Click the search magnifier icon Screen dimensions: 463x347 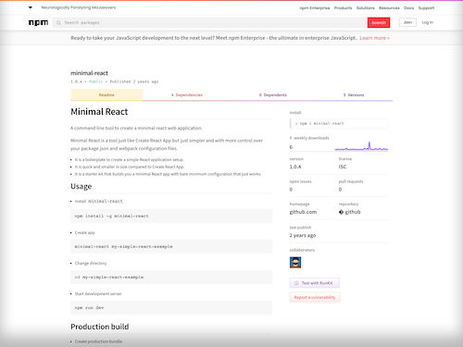(58, 22)
